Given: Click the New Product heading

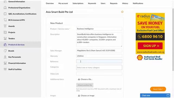Looking at the screenshot, I should click(x=57, y=23).
